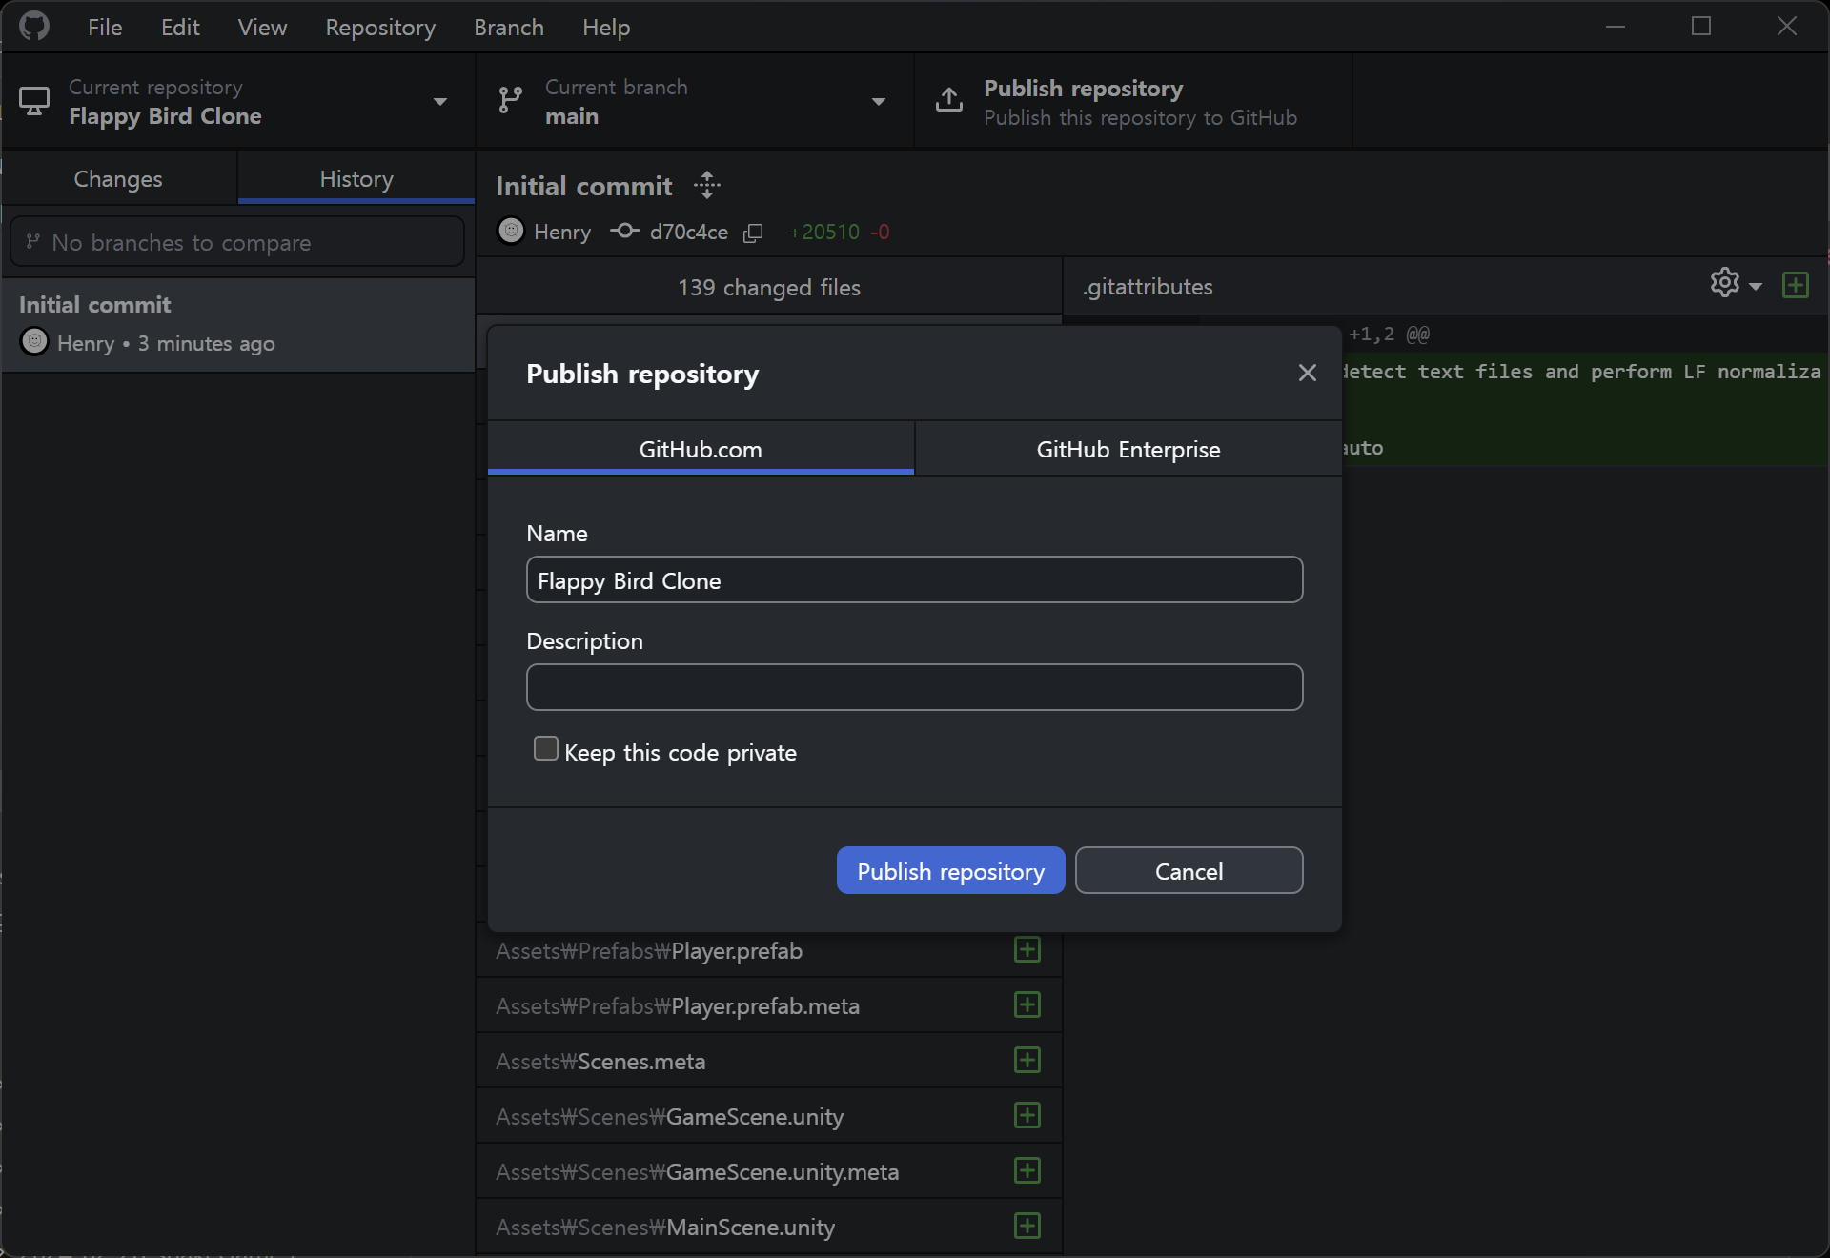Select Assets\Prefabs\Player.prefab file row
The height and width of the screenshot is (1258, 1830).
point(769,950)
